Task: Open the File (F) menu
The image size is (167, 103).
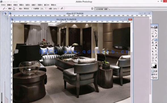Action: click(3, 5)
